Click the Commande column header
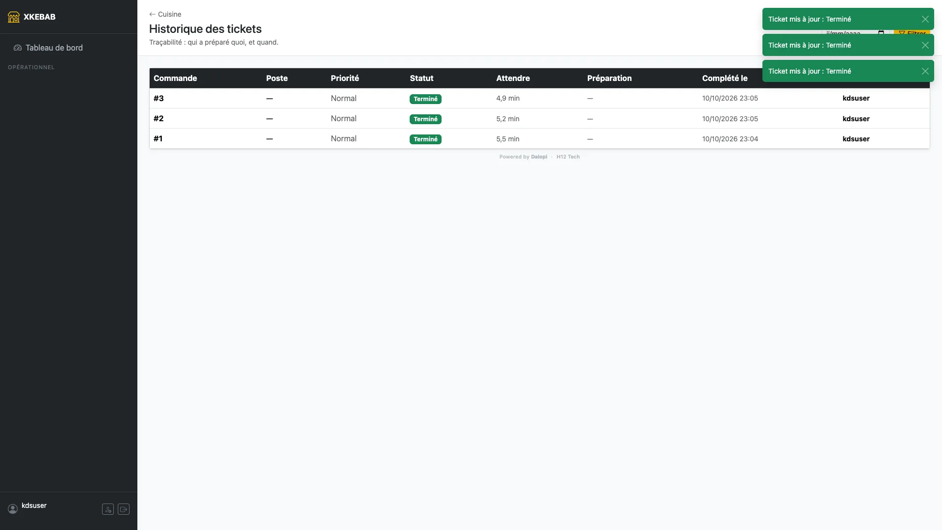The width and height of the screenshot is (942, 530). click(175, 79)
